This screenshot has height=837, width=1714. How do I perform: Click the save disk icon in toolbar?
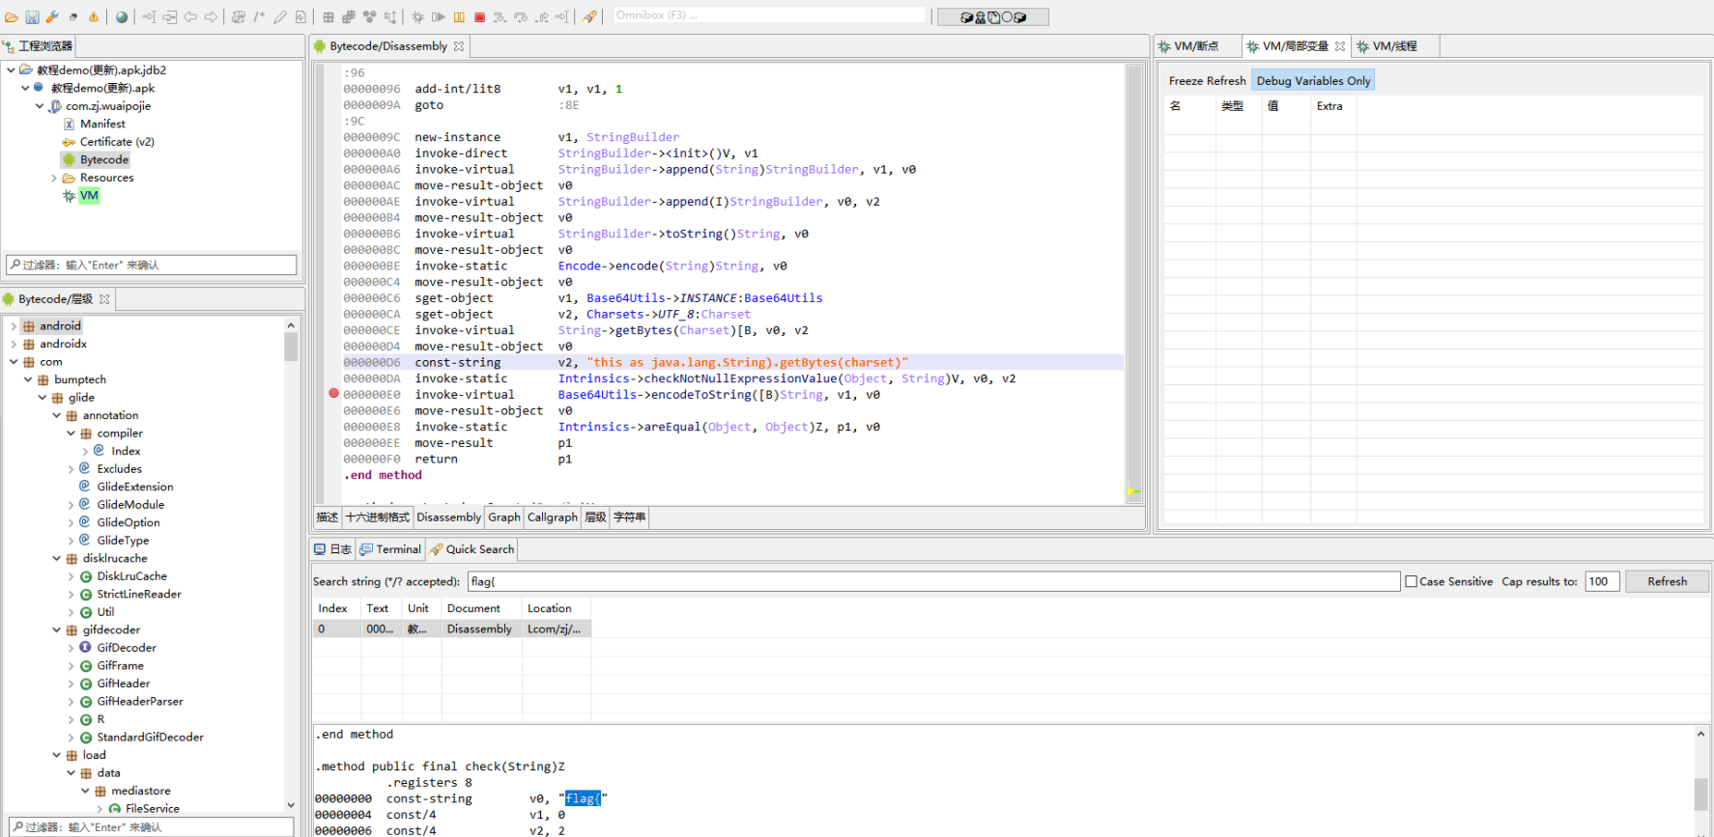pyautogui.click(x=32, y=16)
